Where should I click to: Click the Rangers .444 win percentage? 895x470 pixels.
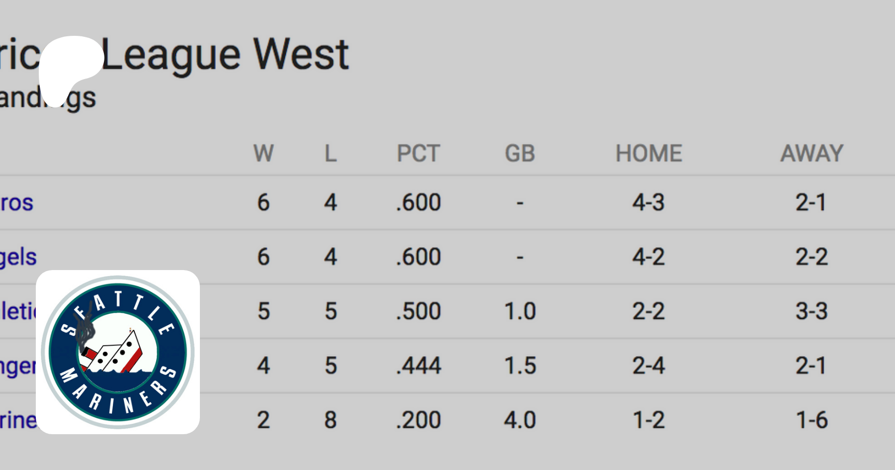pyautogui.click(x=418, y=366)
